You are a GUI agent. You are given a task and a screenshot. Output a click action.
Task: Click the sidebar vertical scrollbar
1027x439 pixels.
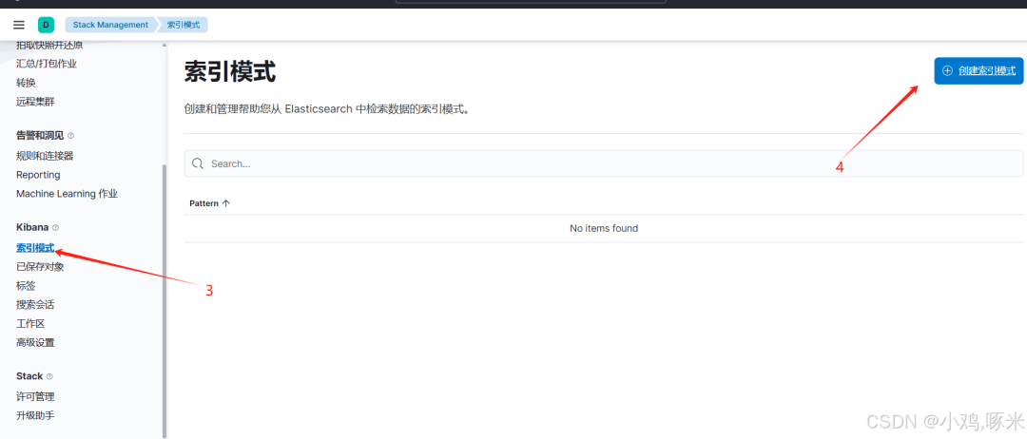point(165,301)
